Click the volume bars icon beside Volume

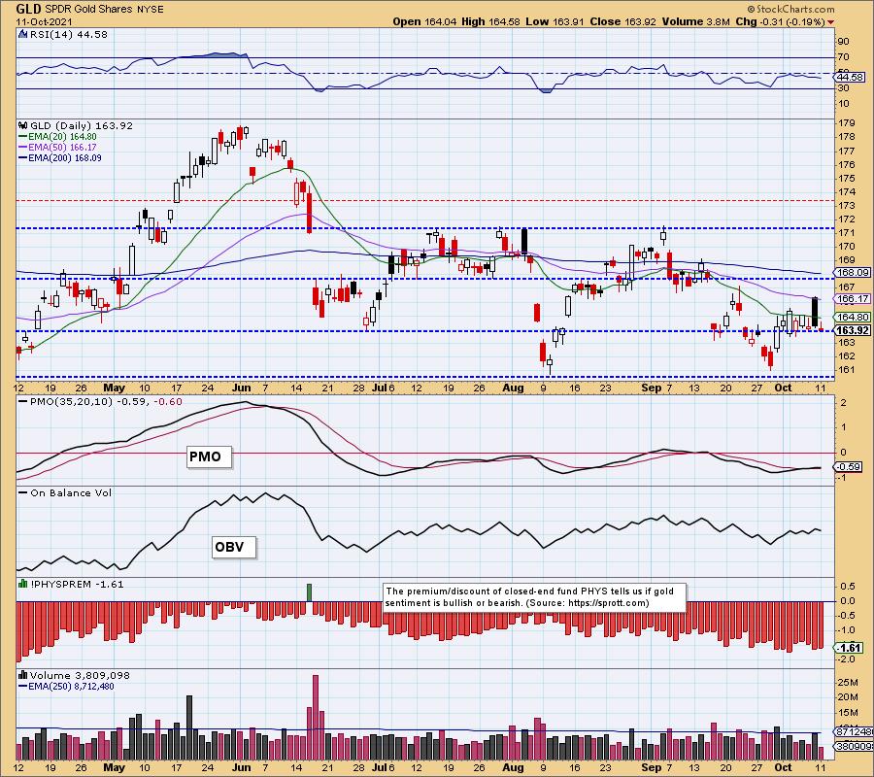coord(23,675)
